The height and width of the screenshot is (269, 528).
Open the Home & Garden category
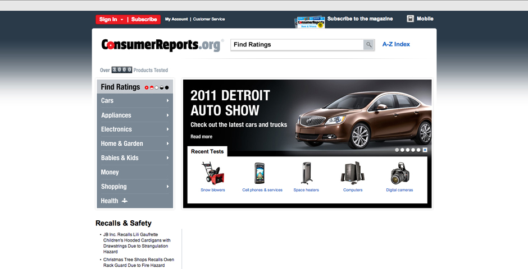[x=122, y=143]
